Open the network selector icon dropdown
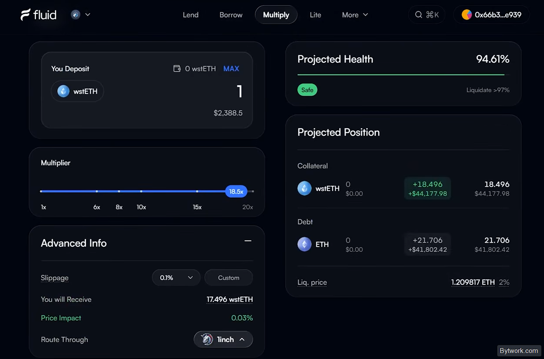The height and width of the screenshot is (359, 544). pos(81,14)
